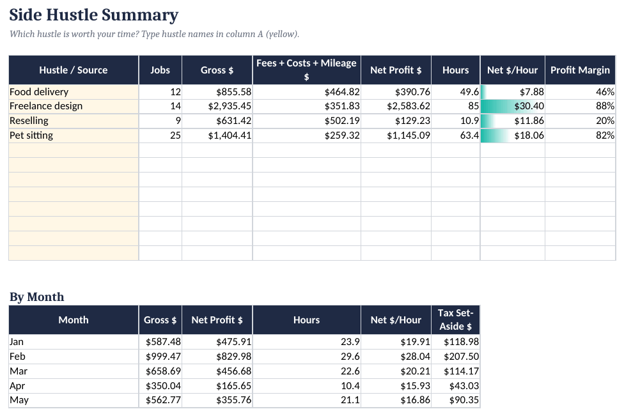Select the gross value $2,935.45
The image size is (624, 416).
[x=217, y=106]
